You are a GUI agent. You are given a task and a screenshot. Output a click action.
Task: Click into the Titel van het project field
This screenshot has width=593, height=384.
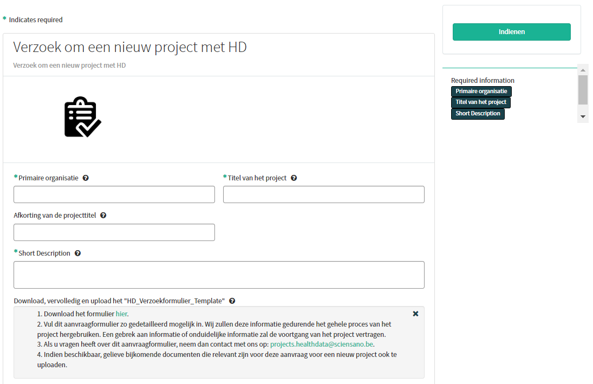click(323, 194)
